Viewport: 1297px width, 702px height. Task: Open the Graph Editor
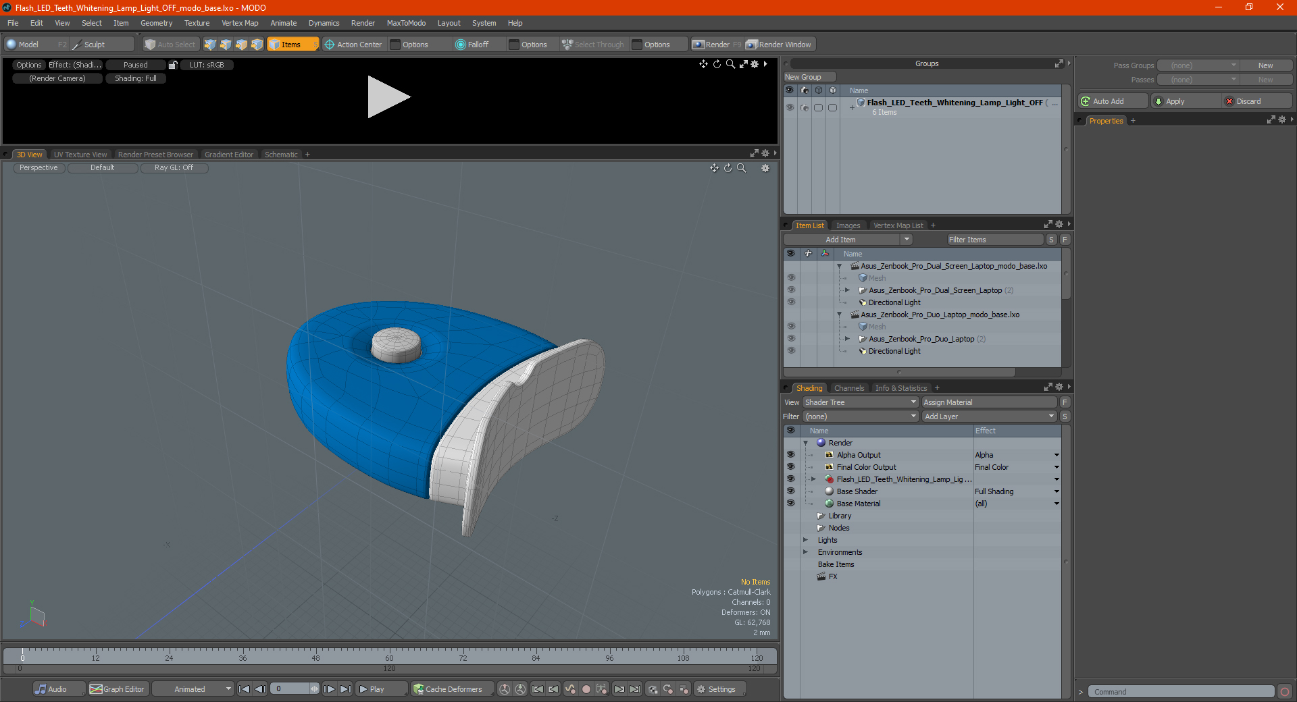[x=118, y=689]
